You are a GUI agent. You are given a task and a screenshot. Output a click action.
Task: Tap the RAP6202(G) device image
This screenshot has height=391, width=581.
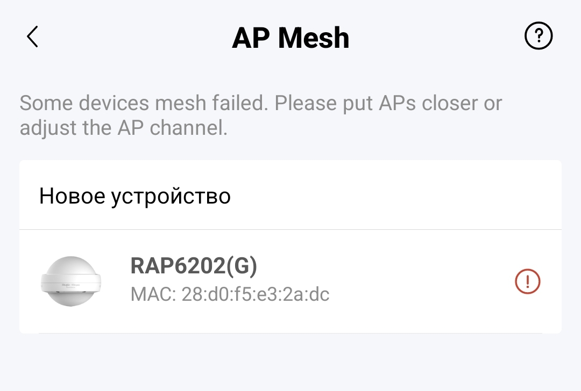(71, 281)
